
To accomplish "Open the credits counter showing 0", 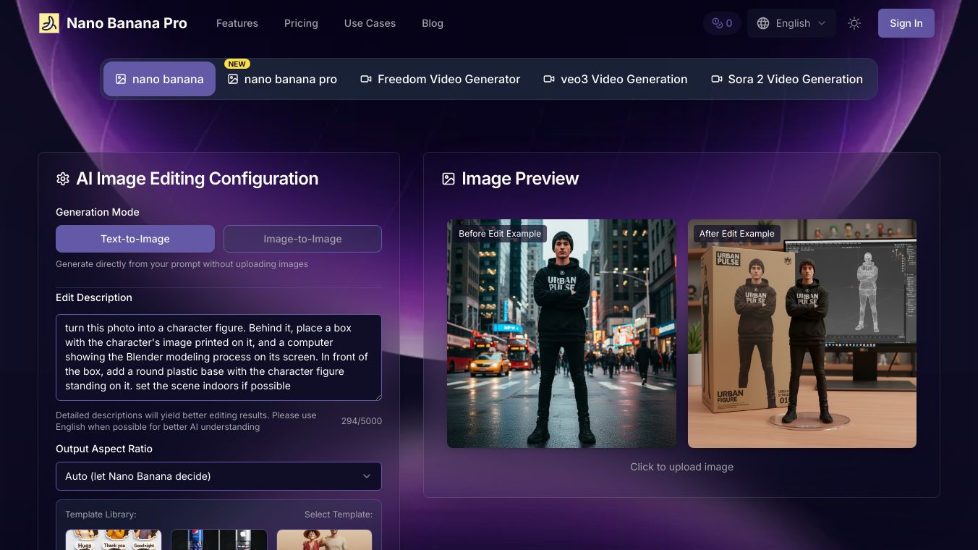I will (722, 23).
